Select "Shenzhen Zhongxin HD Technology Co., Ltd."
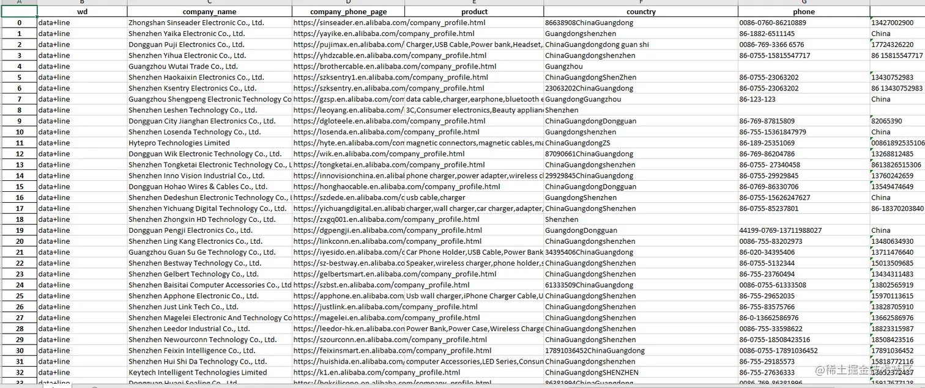Screen dimensions: 925x388 (x=209, y=219)
